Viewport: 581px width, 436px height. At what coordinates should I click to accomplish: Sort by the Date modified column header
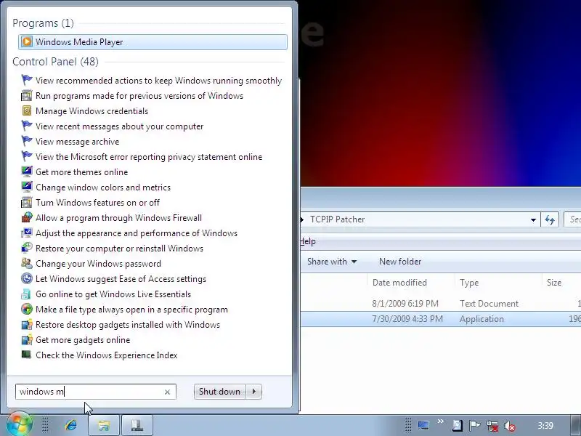(410, 283)
